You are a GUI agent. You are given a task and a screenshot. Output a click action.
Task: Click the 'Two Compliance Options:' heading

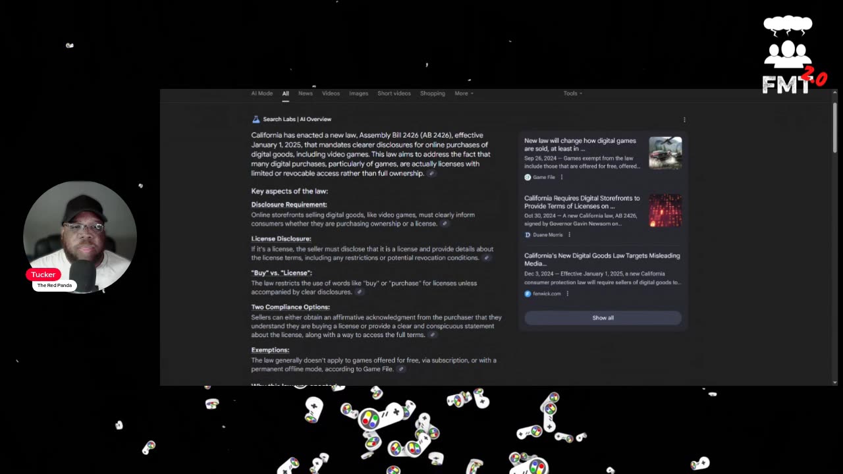coord(290,307)
